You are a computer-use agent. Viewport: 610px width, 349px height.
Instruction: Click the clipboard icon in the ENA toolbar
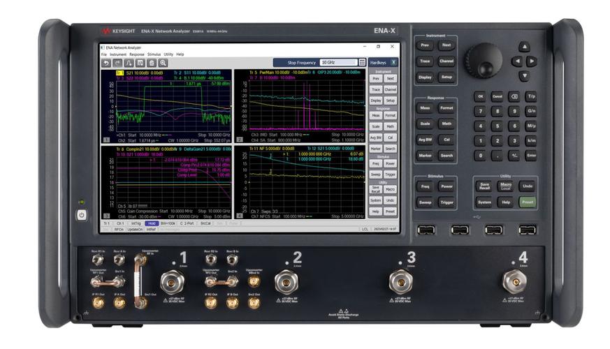tap(152, 63)
